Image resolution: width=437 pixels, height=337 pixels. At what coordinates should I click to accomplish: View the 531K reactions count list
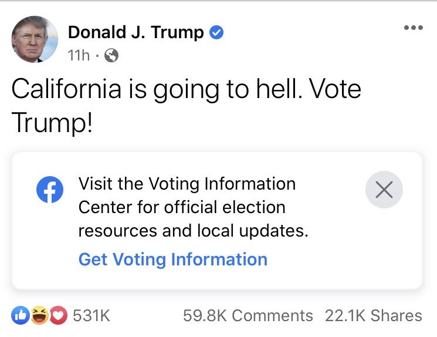coord(92,316)
